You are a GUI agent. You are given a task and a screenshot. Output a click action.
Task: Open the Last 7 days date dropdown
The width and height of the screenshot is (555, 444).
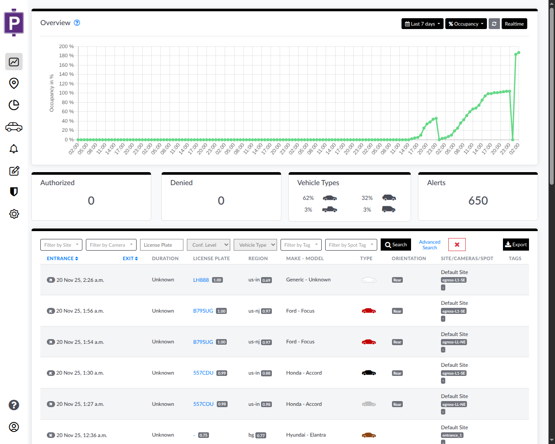click(x=422, y=23)
